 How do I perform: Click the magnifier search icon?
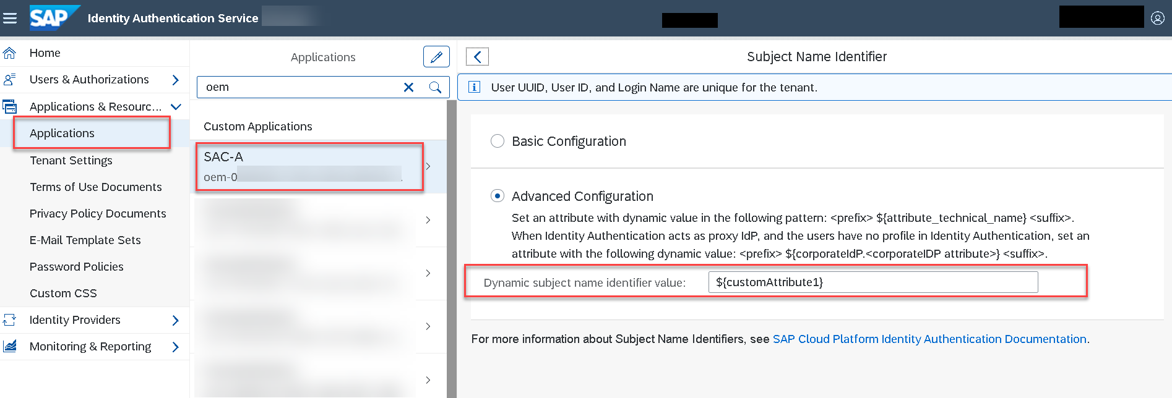435,87
